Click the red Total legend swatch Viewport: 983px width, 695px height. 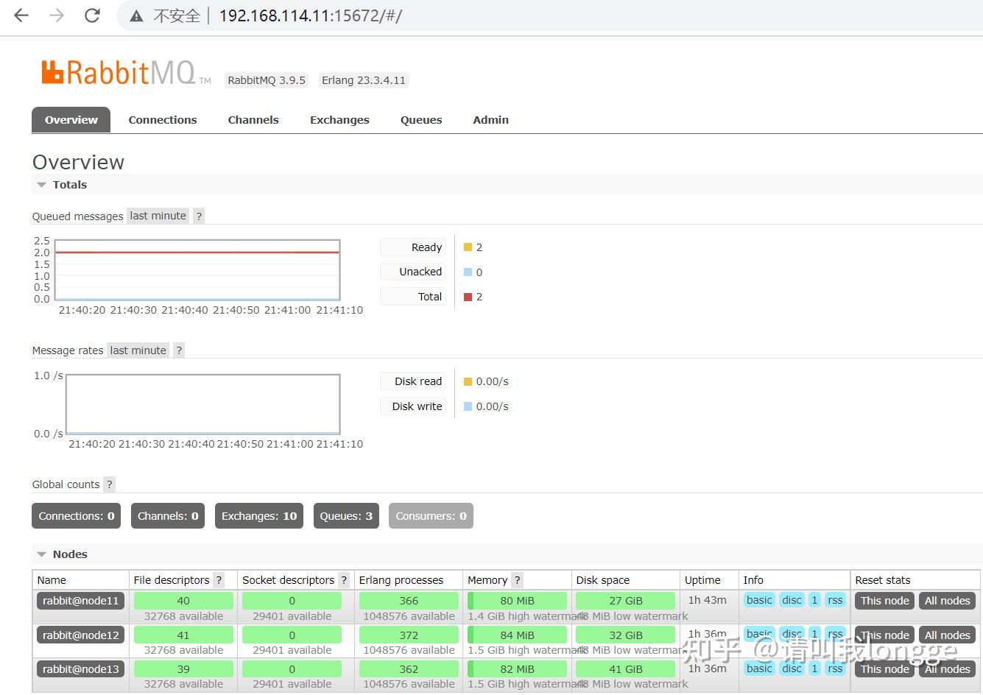468,297
